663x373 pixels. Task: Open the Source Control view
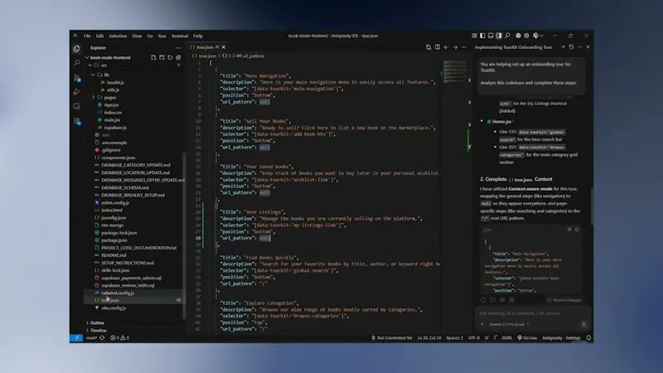point(76,78)
